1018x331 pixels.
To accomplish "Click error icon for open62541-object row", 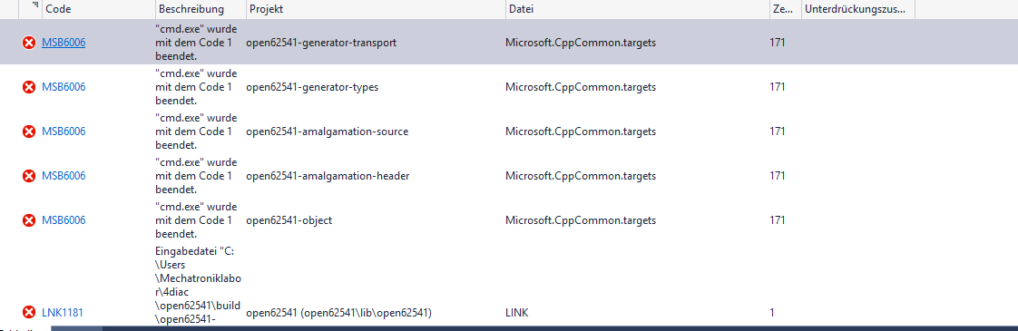I will 28,220.
